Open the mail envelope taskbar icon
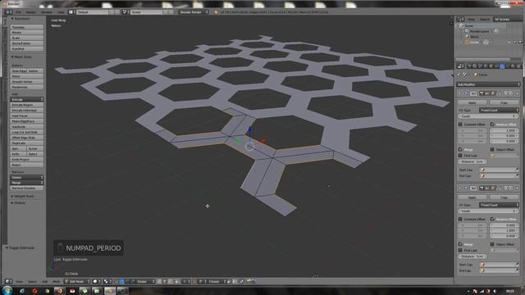 point(72,291)
